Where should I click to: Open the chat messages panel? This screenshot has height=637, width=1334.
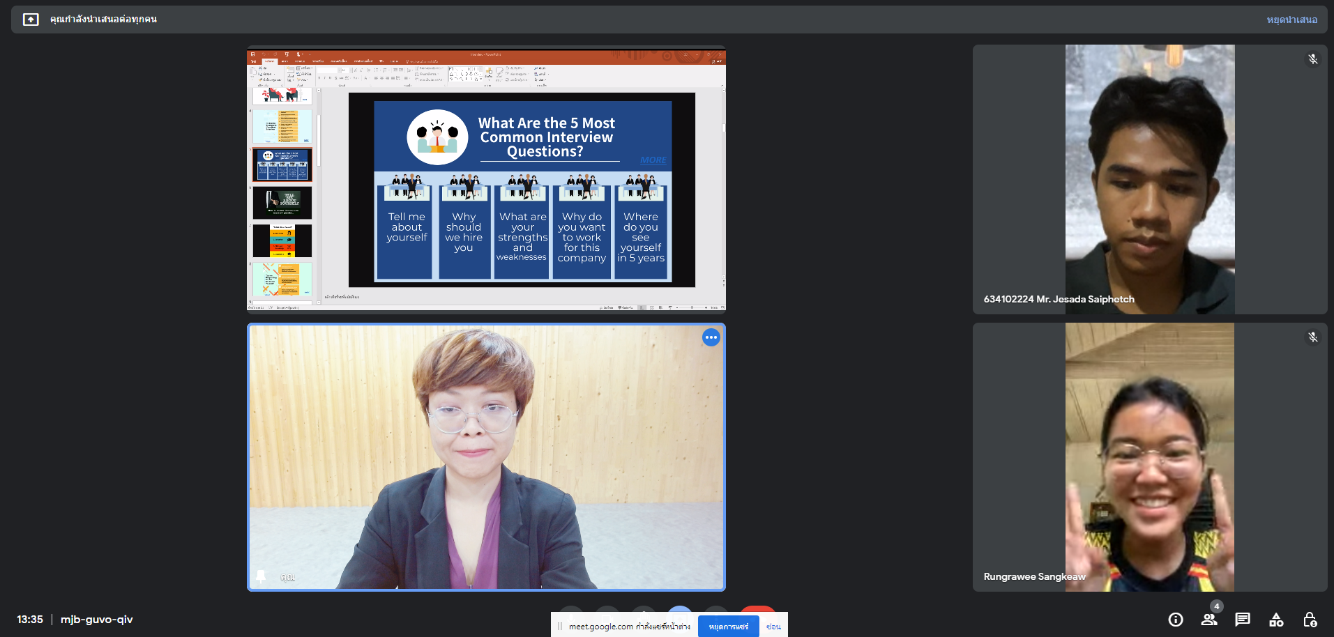pos(1243,620)
